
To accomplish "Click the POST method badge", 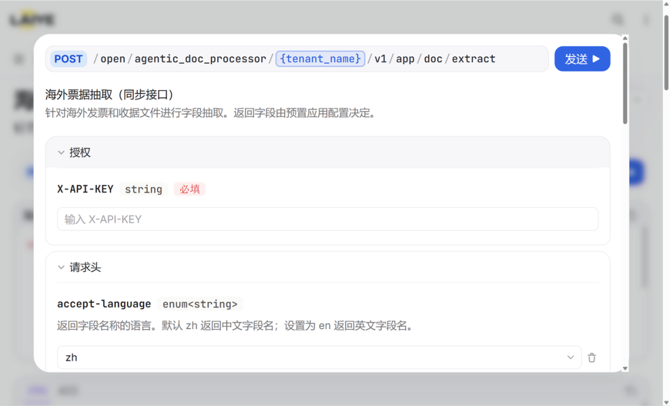I will click(x=68, y=59).
